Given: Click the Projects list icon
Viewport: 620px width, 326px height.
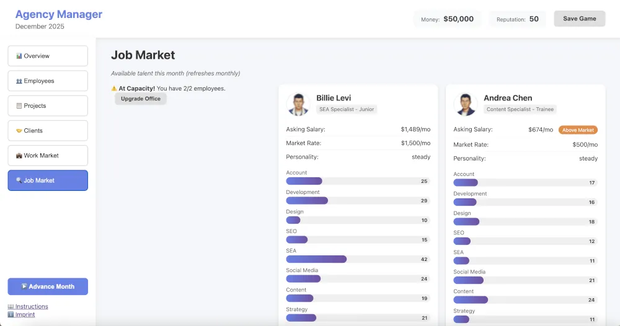Looking at the screenshot, I should [x=19, y=106].
